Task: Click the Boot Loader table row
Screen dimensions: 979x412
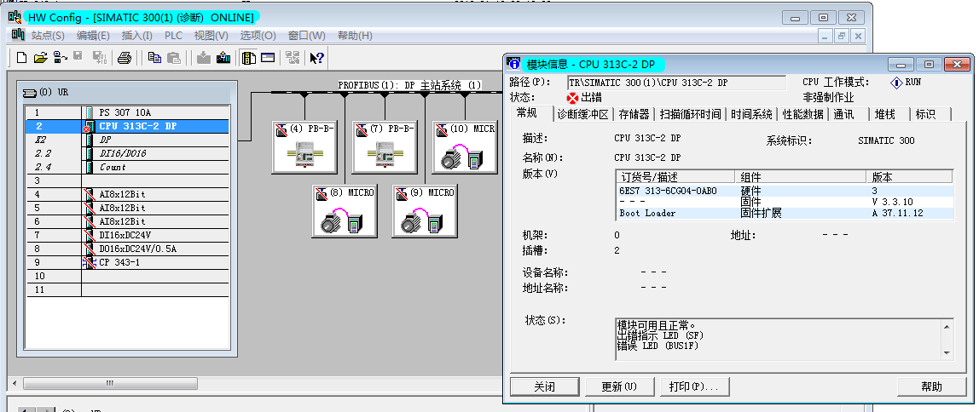Action: click(x=785, y=213)
